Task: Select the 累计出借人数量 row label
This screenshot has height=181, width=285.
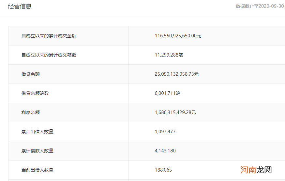Action: point(37,132)
